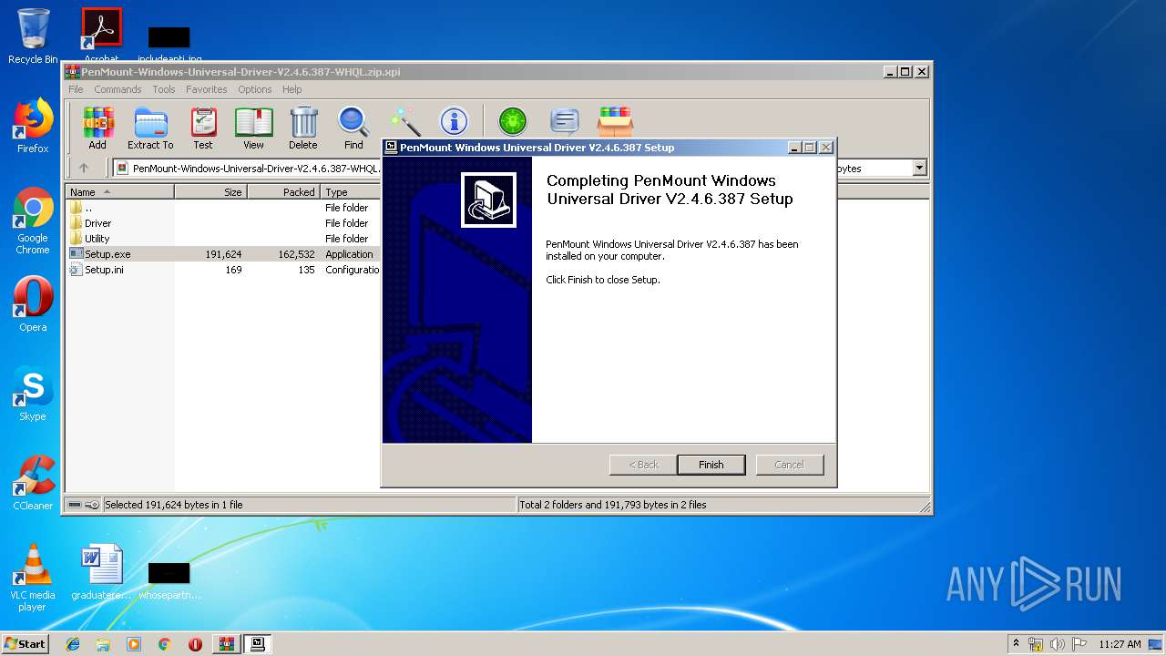Select the parent '..' folder row

[x=223, y=208]
